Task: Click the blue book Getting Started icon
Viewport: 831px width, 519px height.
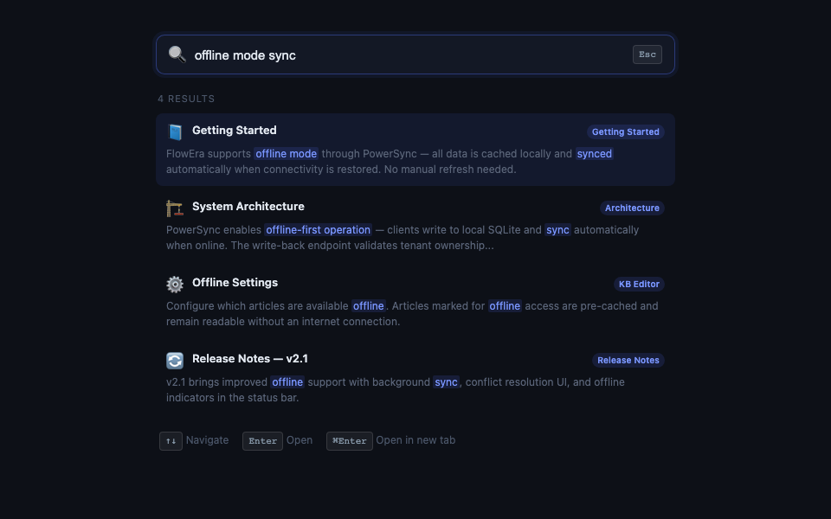Action: 175,131
